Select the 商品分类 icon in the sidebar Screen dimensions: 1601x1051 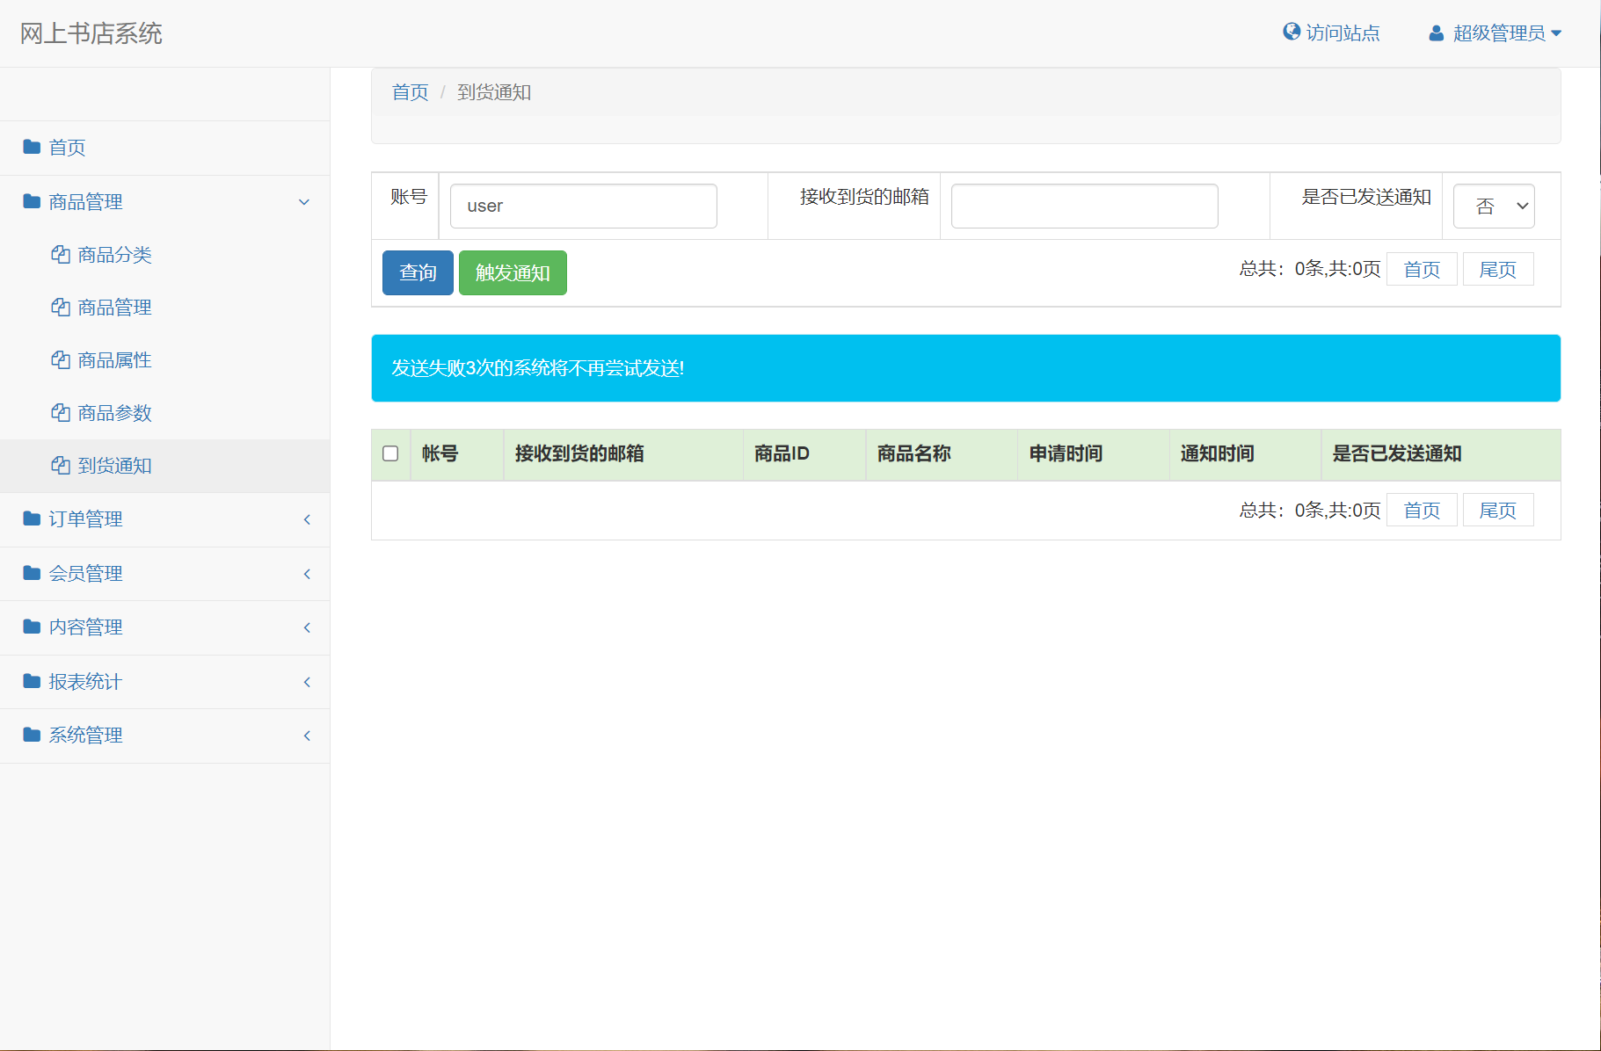60,255
